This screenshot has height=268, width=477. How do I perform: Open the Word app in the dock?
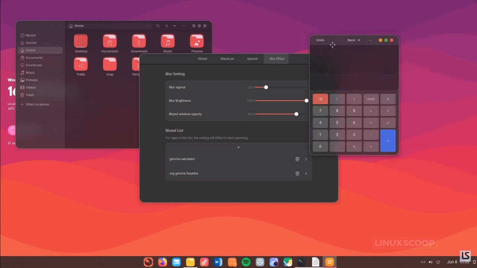click(218, 262)
